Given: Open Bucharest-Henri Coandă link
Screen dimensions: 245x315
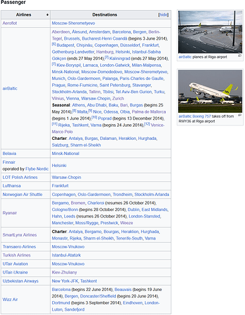Looking at the screenshot, I should point(105,38).
